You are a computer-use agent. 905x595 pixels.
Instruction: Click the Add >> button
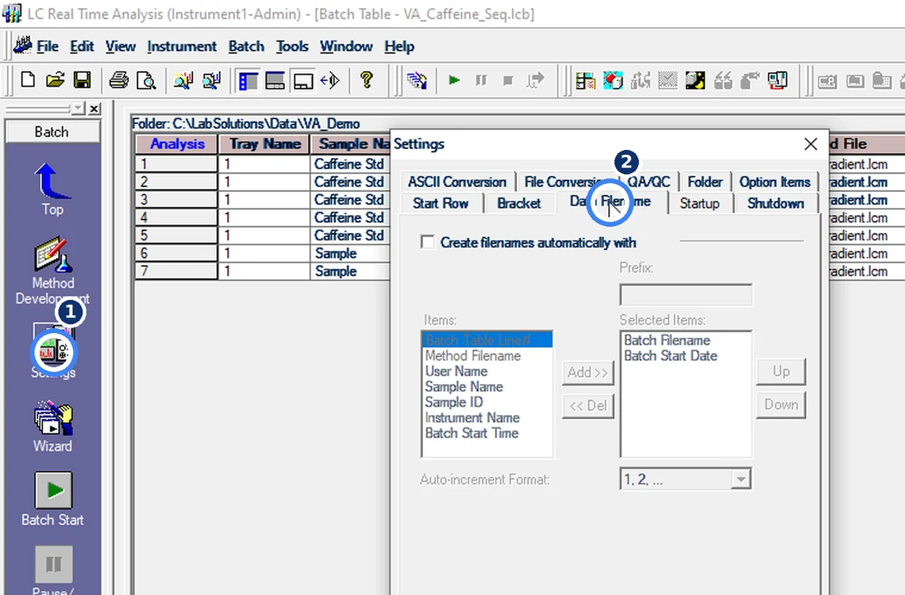(587, 372)
